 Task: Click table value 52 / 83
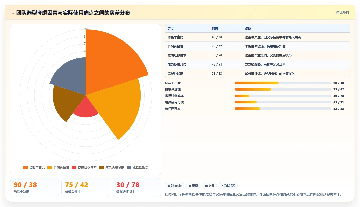click(x=217, y=74)
